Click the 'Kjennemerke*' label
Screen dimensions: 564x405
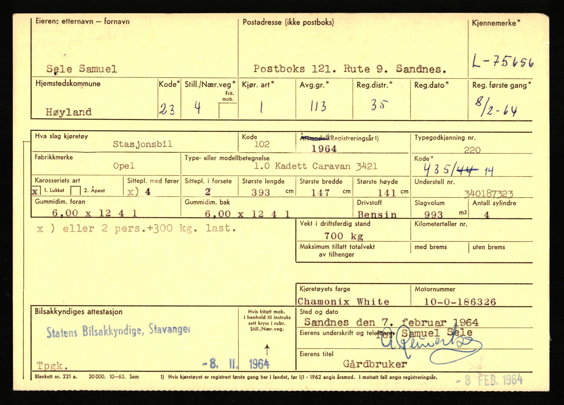tap(496, 23)
